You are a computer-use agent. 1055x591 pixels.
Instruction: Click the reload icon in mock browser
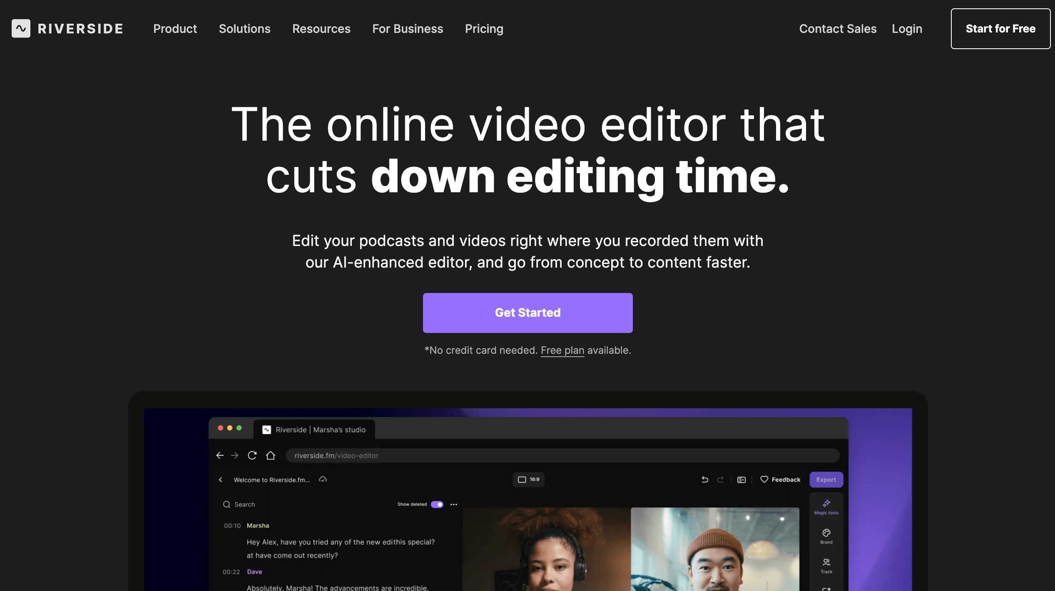point(252,455)
